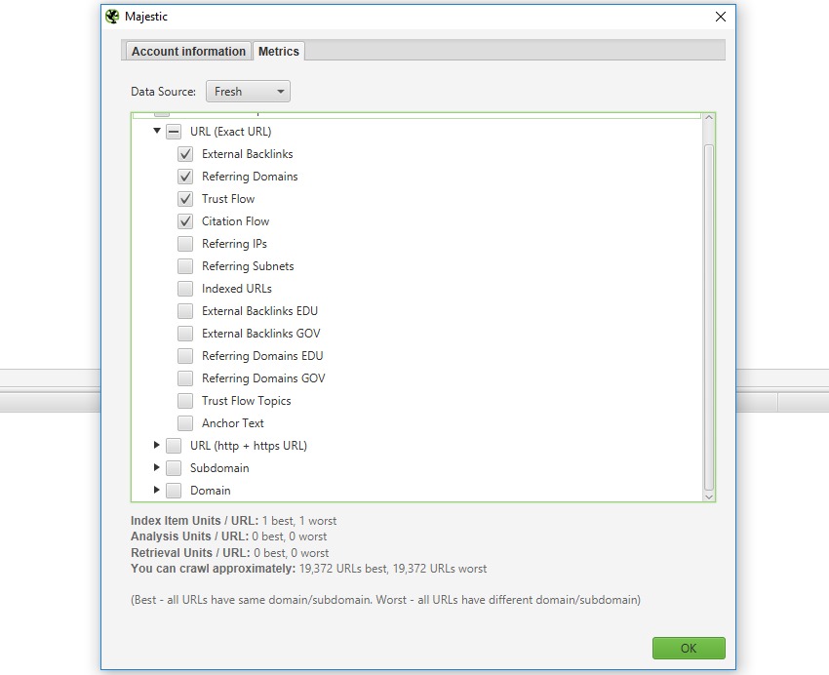Click the Referring Subnets label
Image resolution: width=829 pixels, height=675 pixels.
point(248,266)
